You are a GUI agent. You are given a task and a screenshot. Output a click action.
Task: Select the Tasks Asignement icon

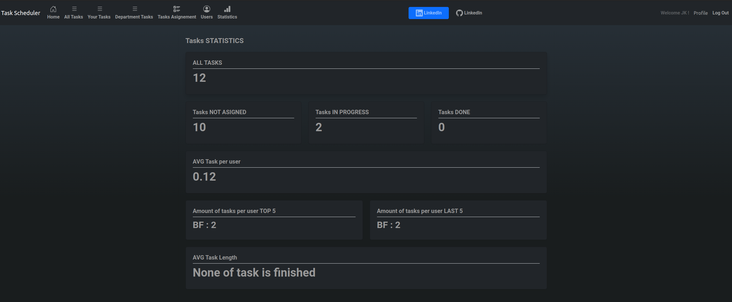177,9
